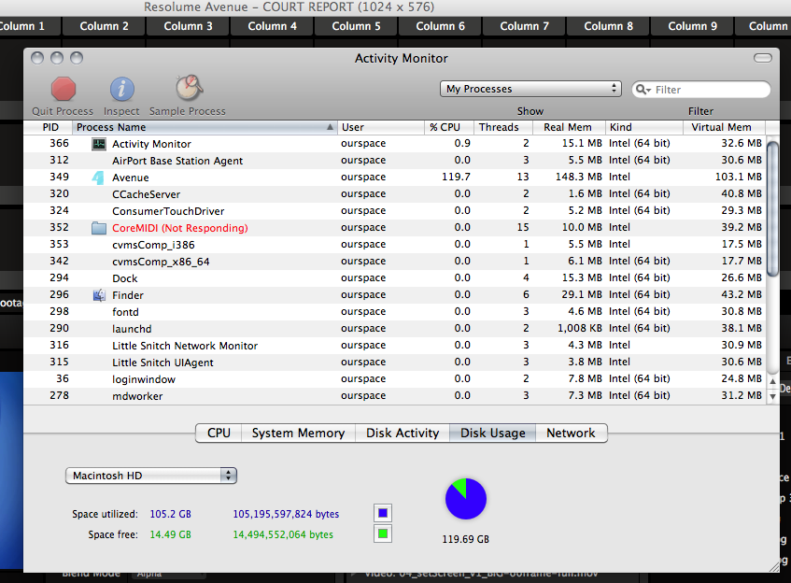Sort by User column header
This screenshot has height=583, width=791.
click(381, 127)
